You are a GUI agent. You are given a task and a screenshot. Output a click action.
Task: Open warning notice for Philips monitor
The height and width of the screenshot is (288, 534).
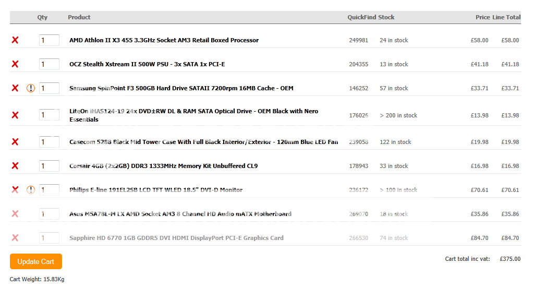(x=31, y=190)
